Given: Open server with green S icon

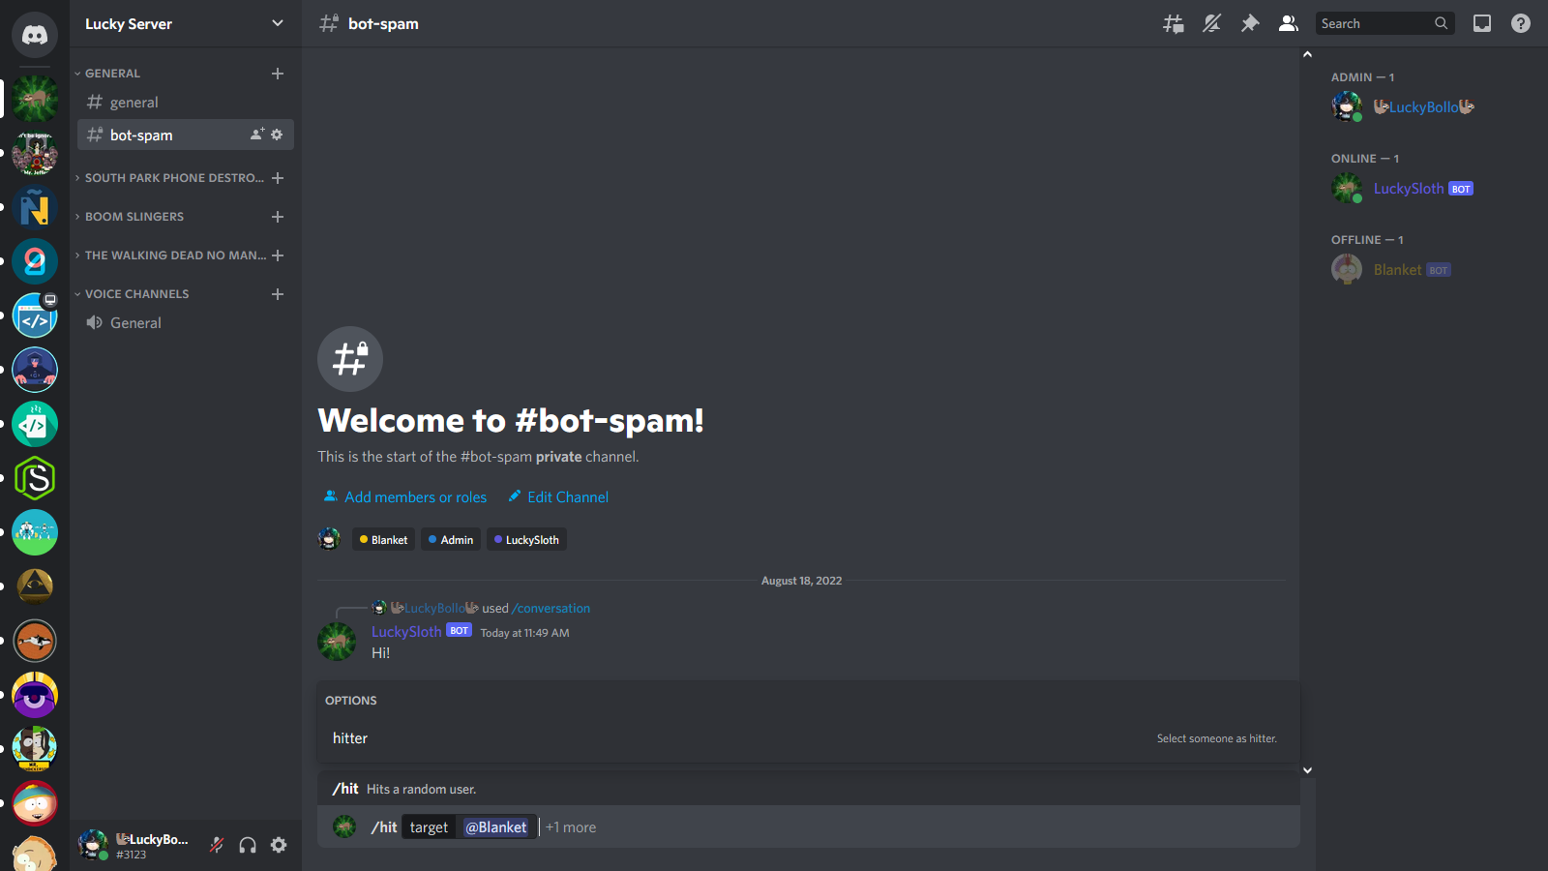Looking at the screenshot, I should 35,478.
